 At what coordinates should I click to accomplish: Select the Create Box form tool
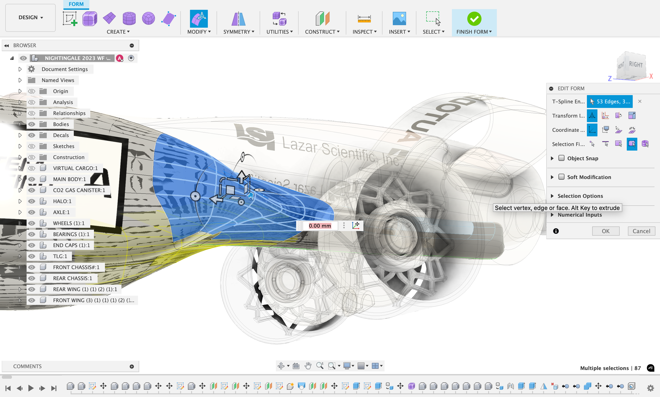pyautogui.click(x=89, y=19)
